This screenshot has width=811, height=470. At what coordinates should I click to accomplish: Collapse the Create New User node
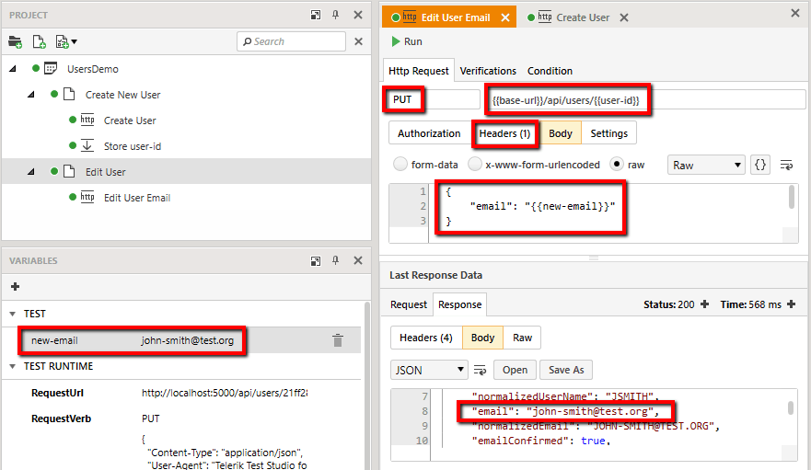31,94
